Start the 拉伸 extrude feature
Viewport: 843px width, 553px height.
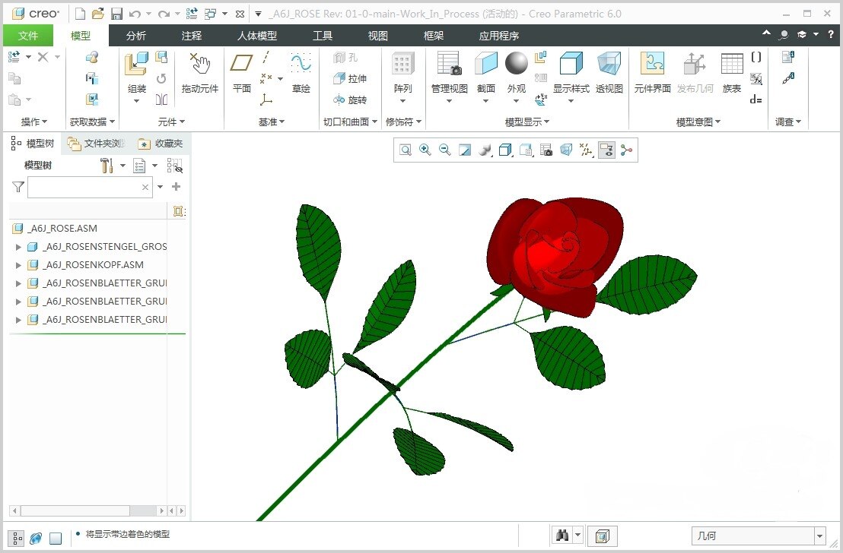[350, 78]
